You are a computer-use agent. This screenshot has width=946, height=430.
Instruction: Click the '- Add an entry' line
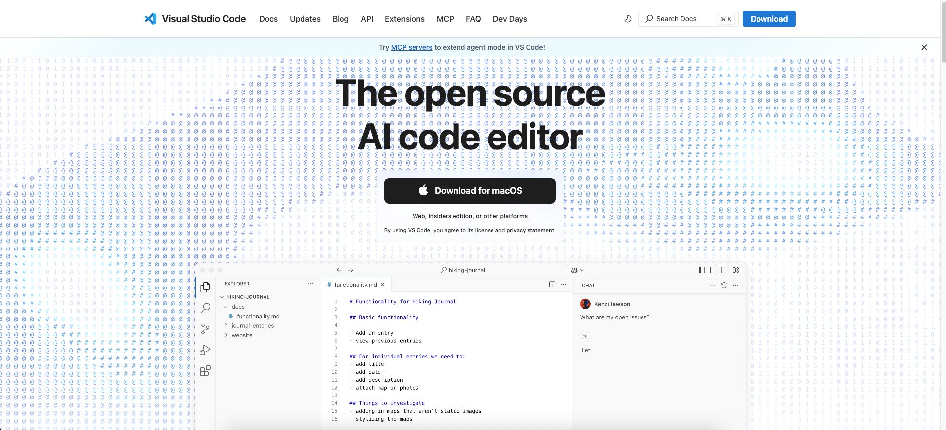pos(372,333)
